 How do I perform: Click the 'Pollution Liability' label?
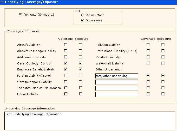pyautogui.click(x=108, y=45)
